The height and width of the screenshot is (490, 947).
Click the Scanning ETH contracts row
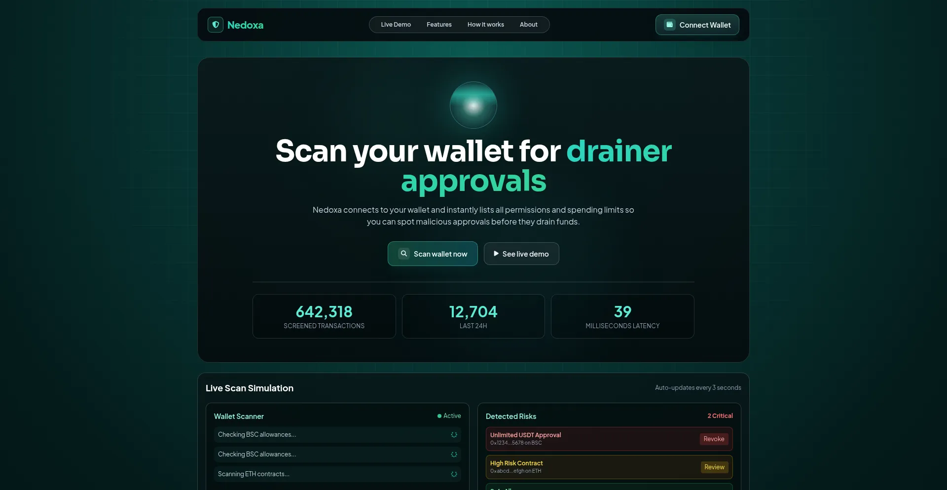(x=337, y=474)
